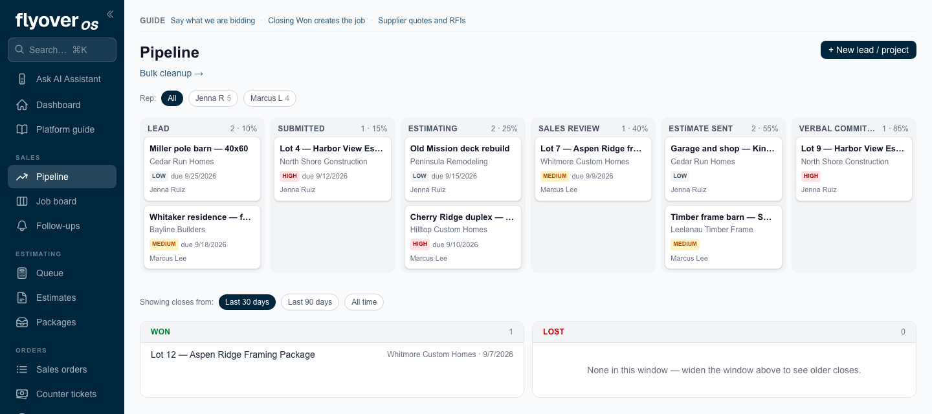This screenshot has height=414, width=932.
Task: Open Follow-ups in the sidebar
Action: [x=62, y=226]
